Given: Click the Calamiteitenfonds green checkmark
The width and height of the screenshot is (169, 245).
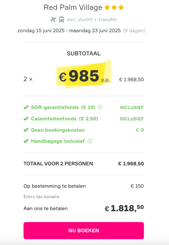Looking at the screenshot, I should pyautogui.click(x=26, y=119).
